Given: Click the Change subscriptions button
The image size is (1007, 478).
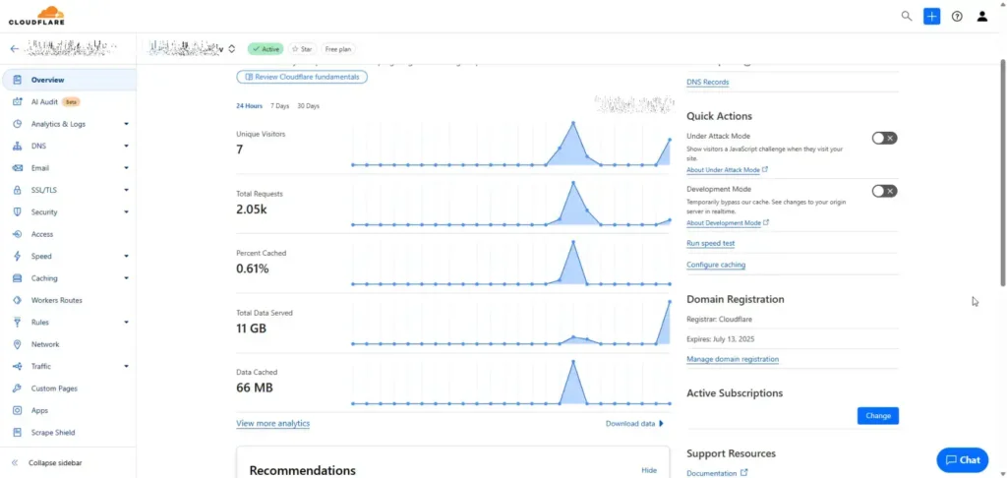Looking at the screenshot, I should 878,416.
